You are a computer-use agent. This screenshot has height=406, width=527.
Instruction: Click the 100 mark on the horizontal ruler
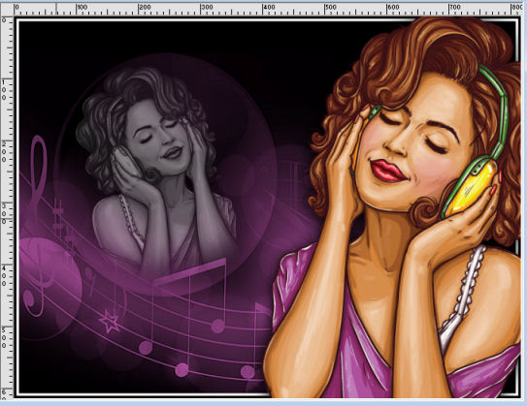pyautogui.click(x=82, y=7)
